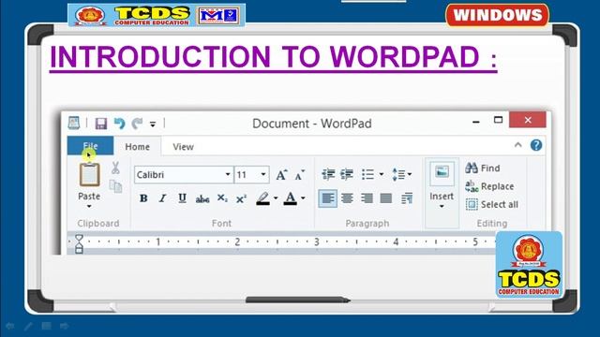Apply the text highlight color
Image resolution: width=600 pixels, height=337 pixels.
(x=262, y=198)
